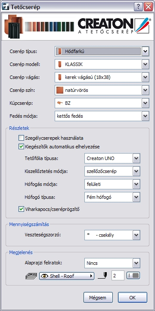
Task: Open the Cserép modell KLASSIK dropdown
Action: [102, 64]
